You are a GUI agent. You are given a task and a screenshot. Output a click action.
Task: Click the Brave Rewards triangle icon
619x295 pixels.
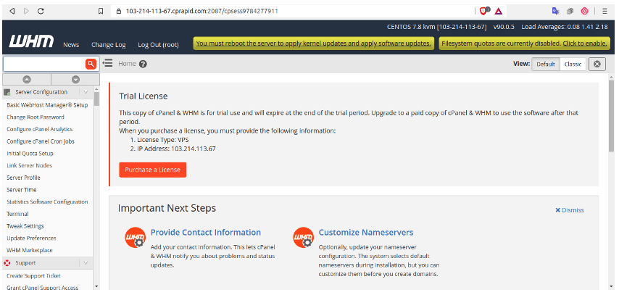pos(498,11)
